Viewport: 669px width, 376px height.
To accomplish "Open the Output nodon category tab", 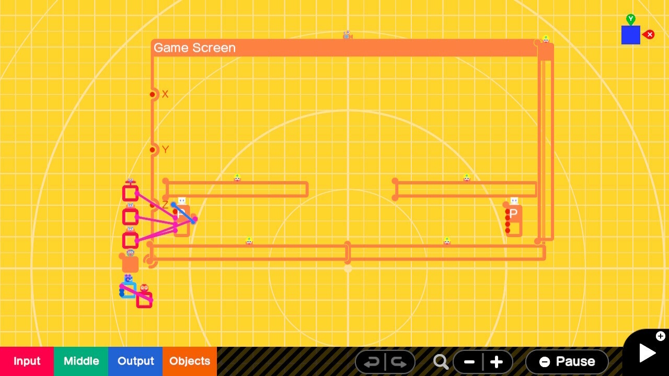I will coord(135,361).
